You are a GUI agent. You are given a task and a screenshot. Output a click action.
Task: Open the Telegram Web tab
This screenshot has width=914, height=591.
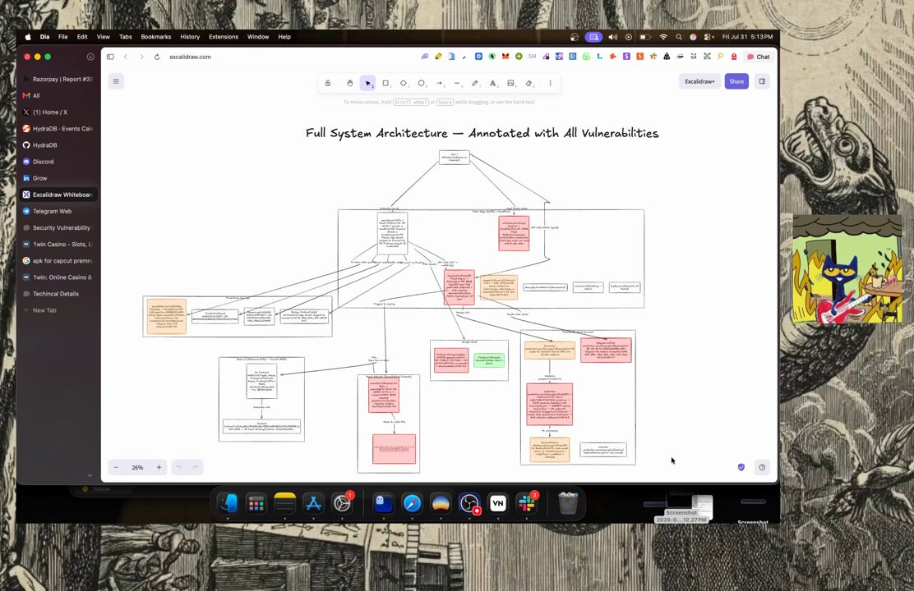[58, 211]
